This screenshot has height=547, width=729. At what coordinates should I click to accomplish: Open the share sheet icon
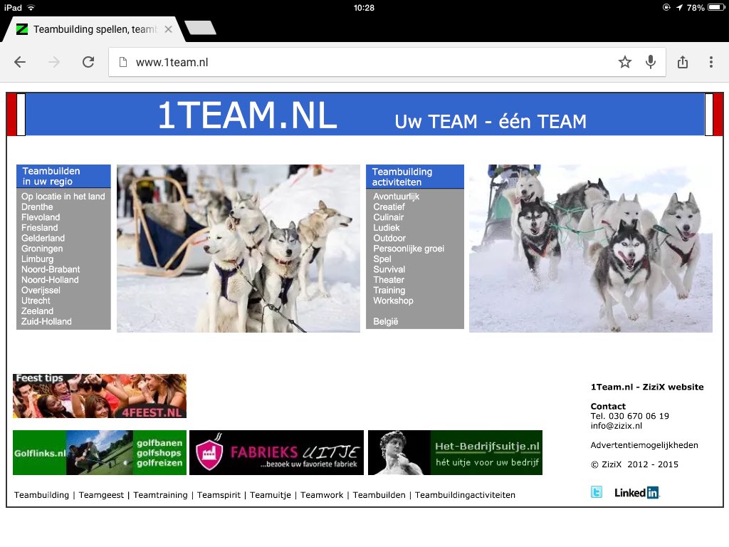point(682,62)
